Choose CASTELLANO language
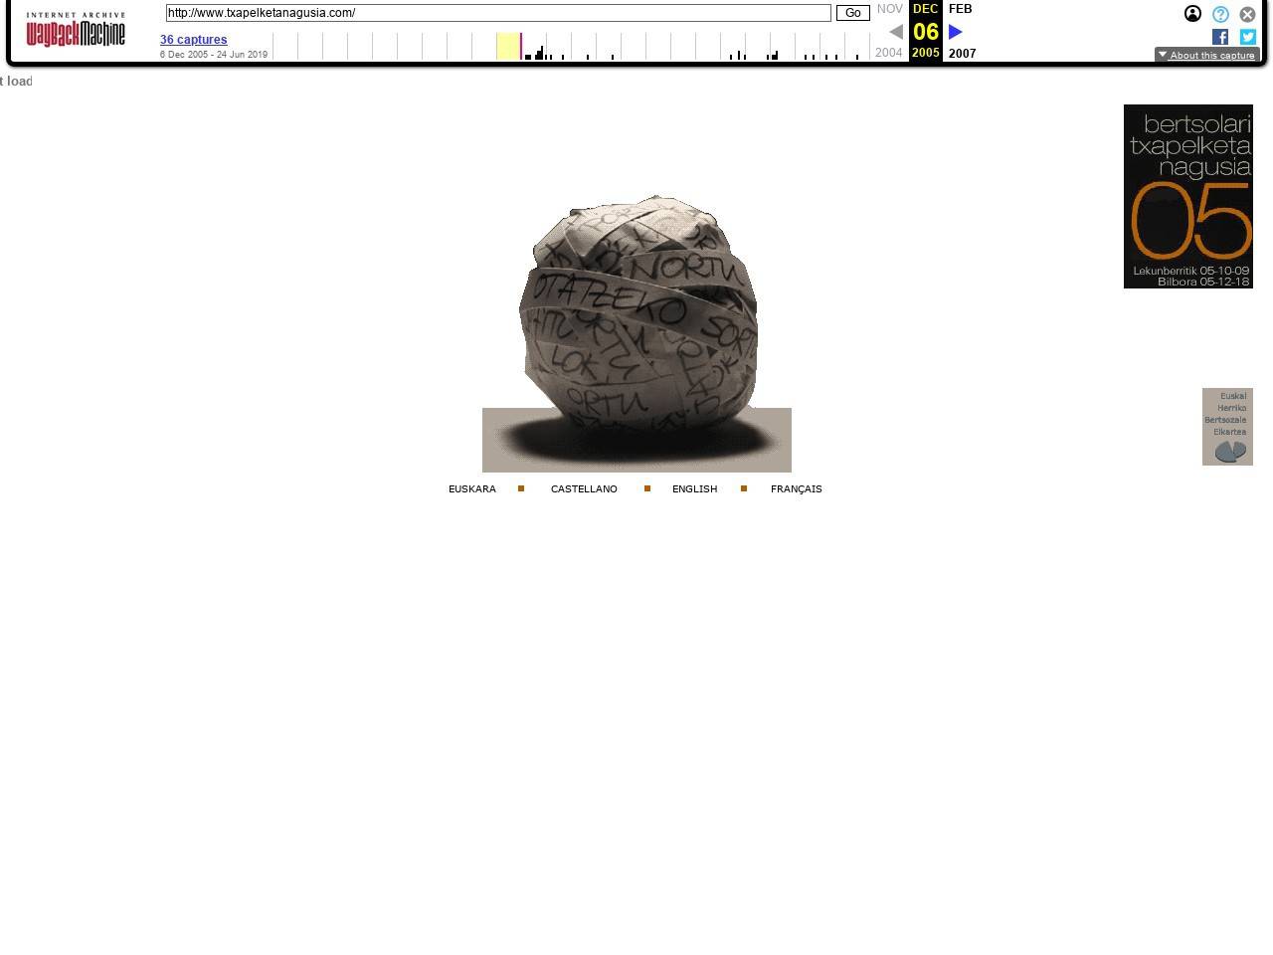 click(584, 489)
